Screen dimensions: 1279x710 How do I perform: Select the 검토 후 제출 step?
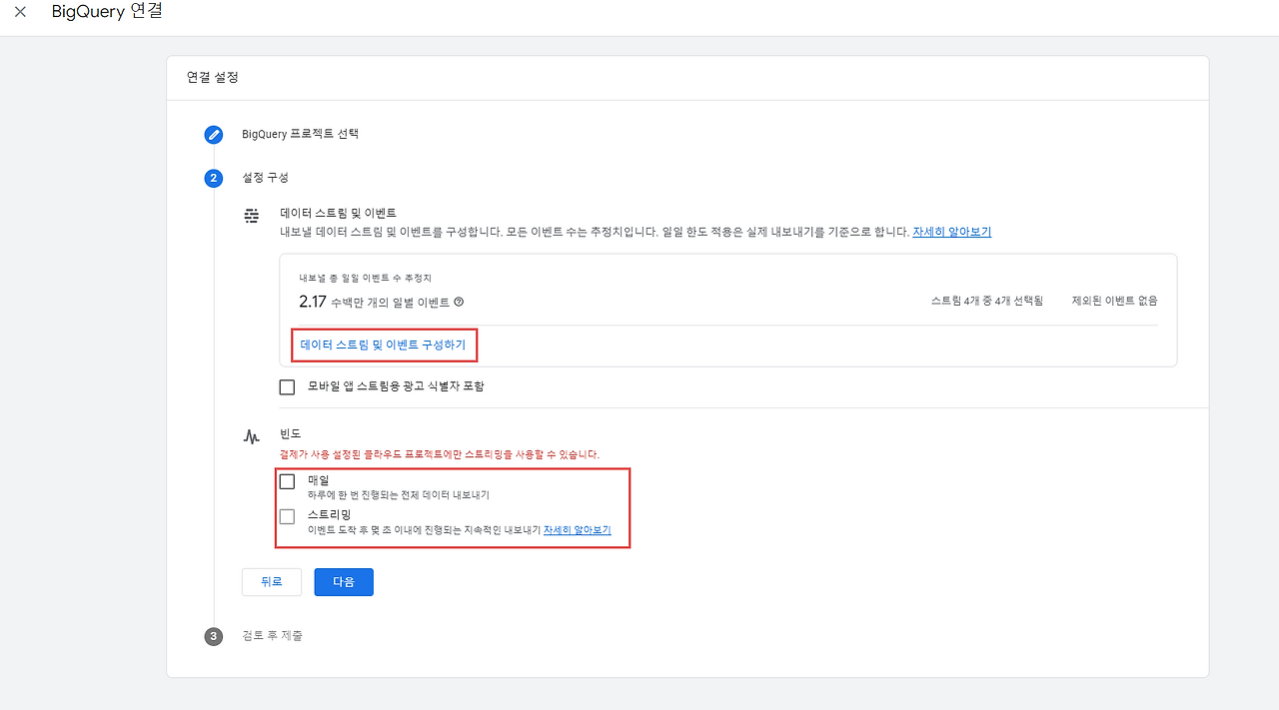(x=272, y=635)
